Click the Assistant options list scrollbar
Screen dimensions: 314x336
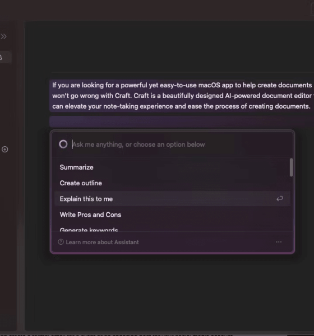pyautogui.click(x=291, y=167)
